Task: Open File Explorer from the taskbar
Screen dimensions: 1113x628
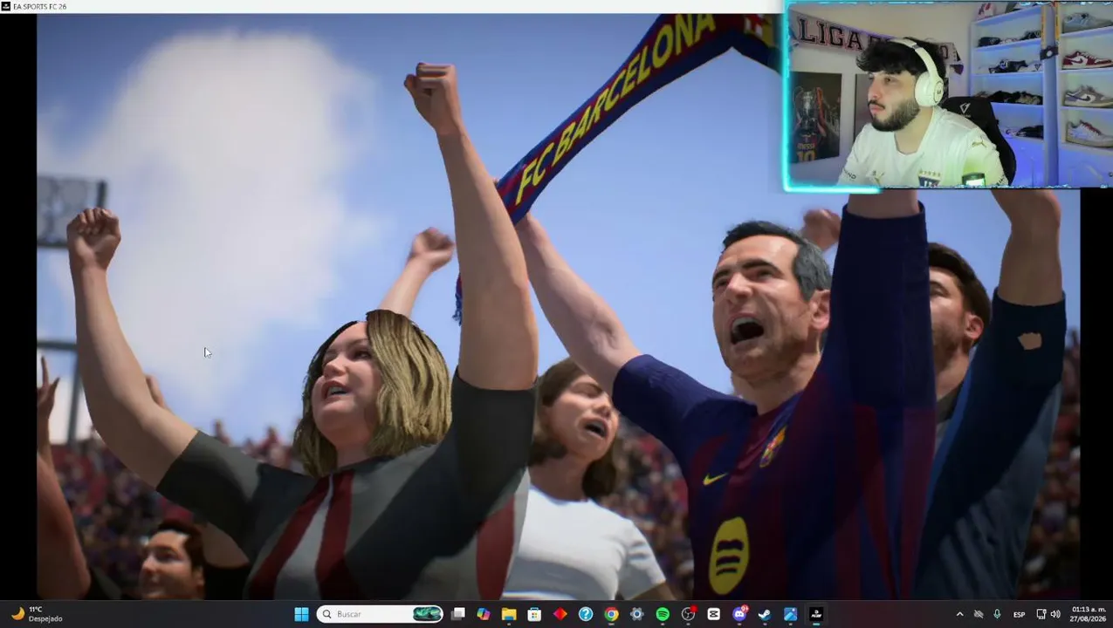Action: point(509,614)
